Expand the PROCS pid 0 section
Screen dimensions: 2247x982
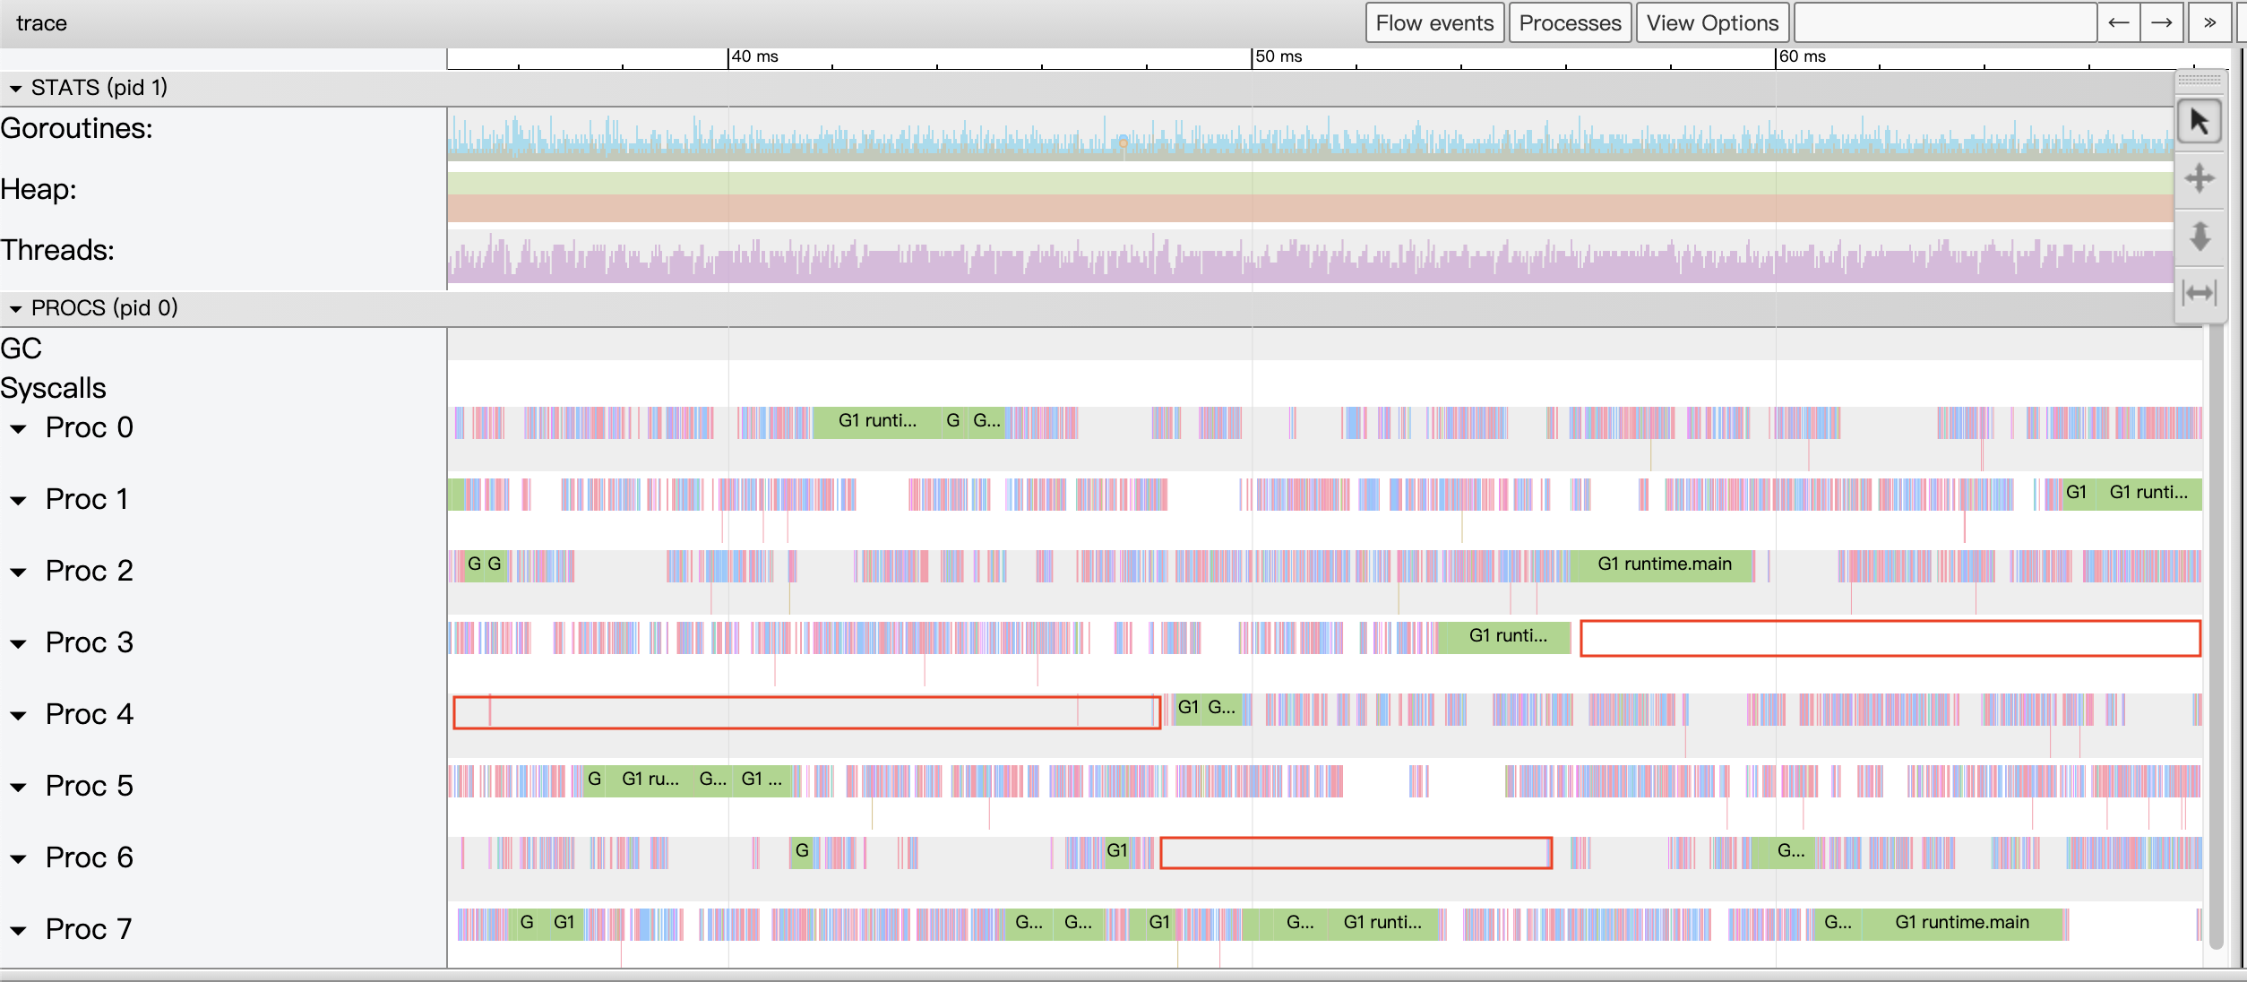pos(14,306)
